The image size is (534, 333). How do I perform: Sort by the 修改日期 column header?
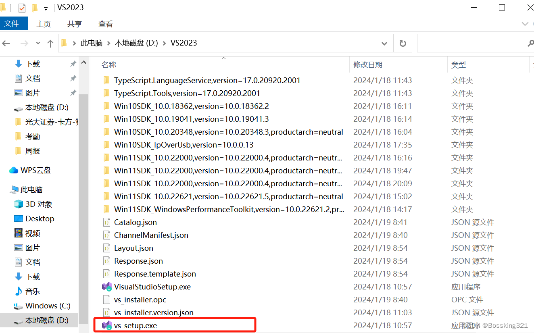(x=368, y=65)
